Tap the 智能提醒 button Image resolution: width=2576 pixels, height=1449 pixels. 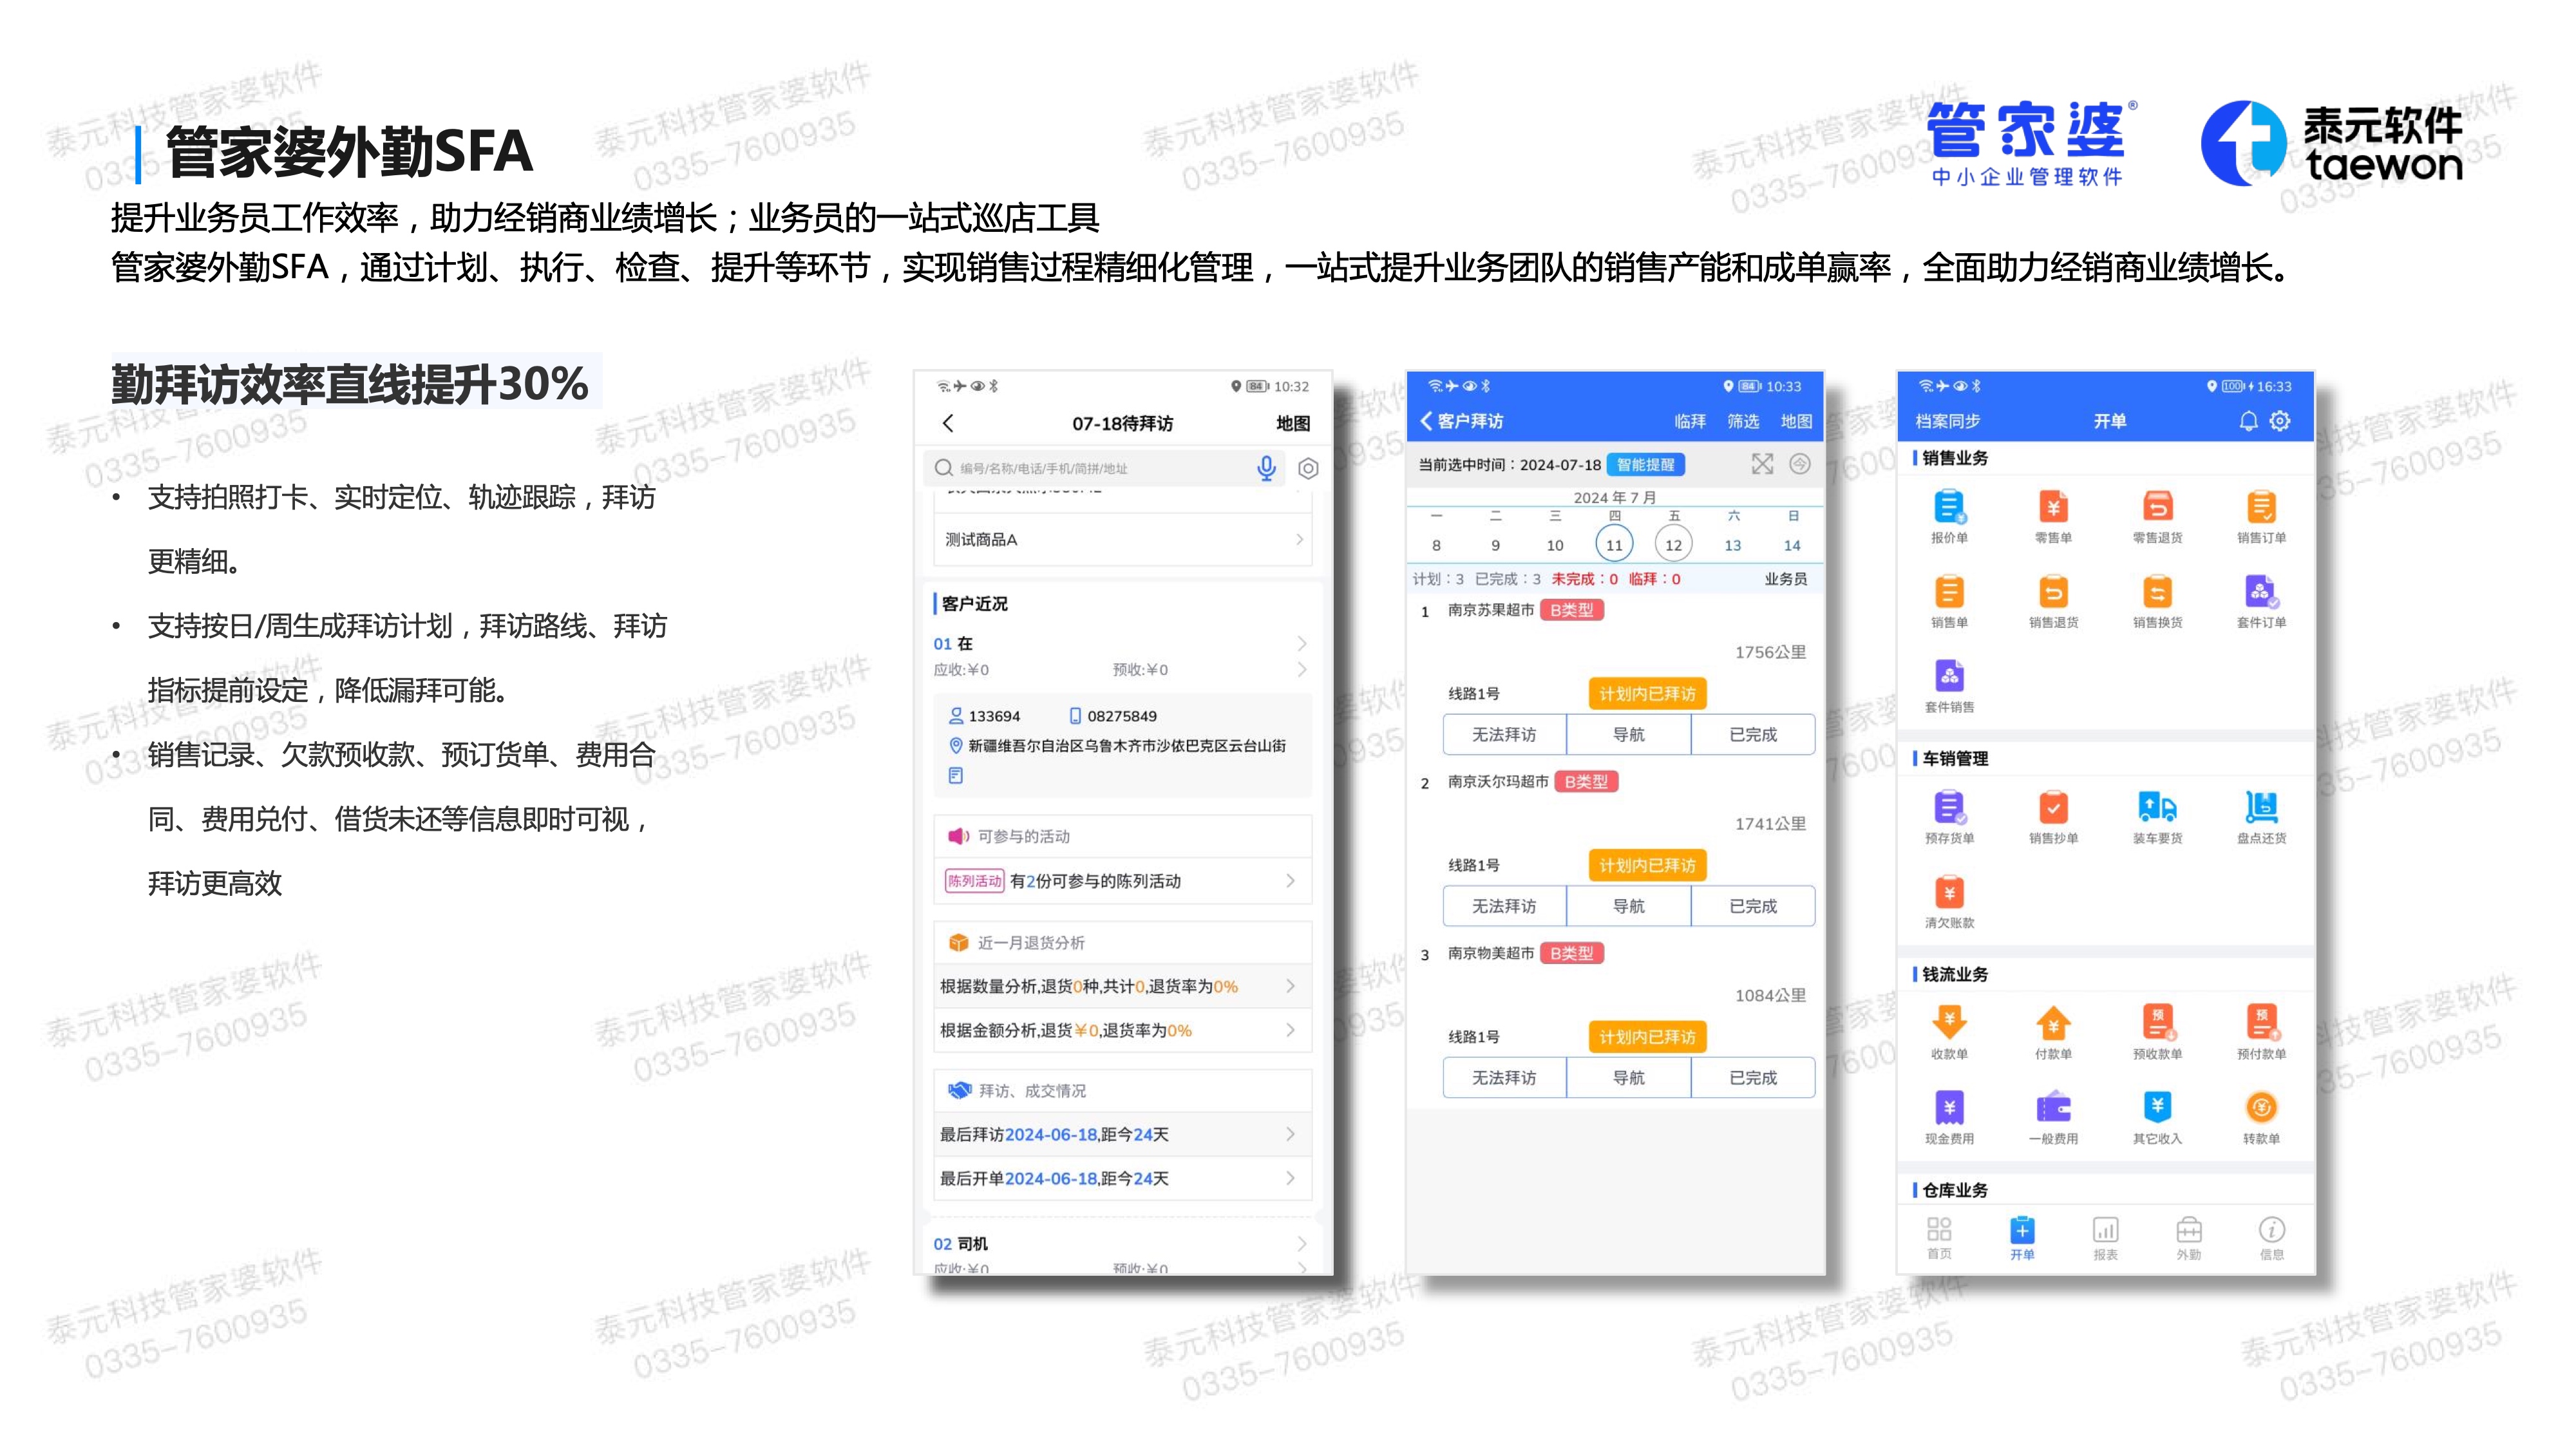coord(1645,465)
